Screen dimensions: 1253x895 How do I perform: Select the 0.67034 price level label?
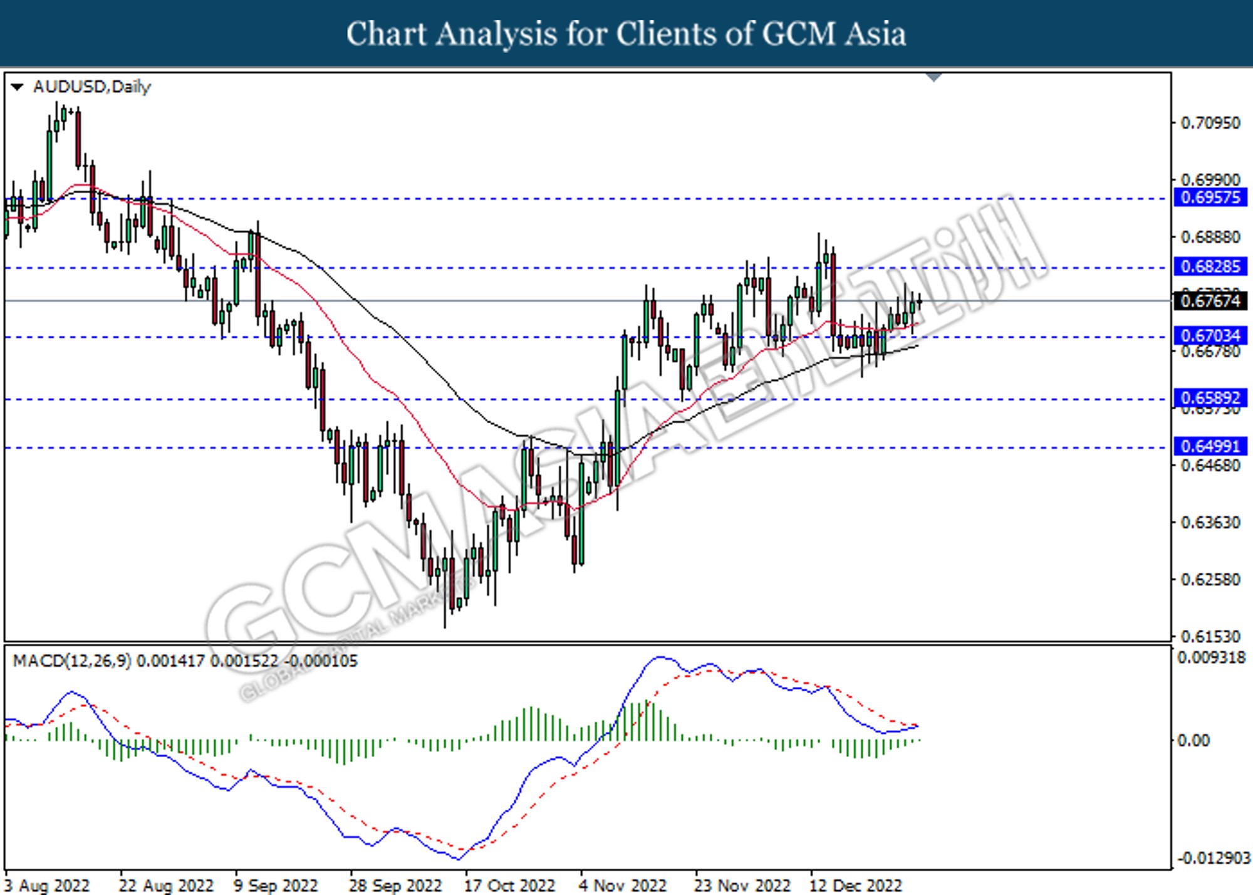(1210, 335)
